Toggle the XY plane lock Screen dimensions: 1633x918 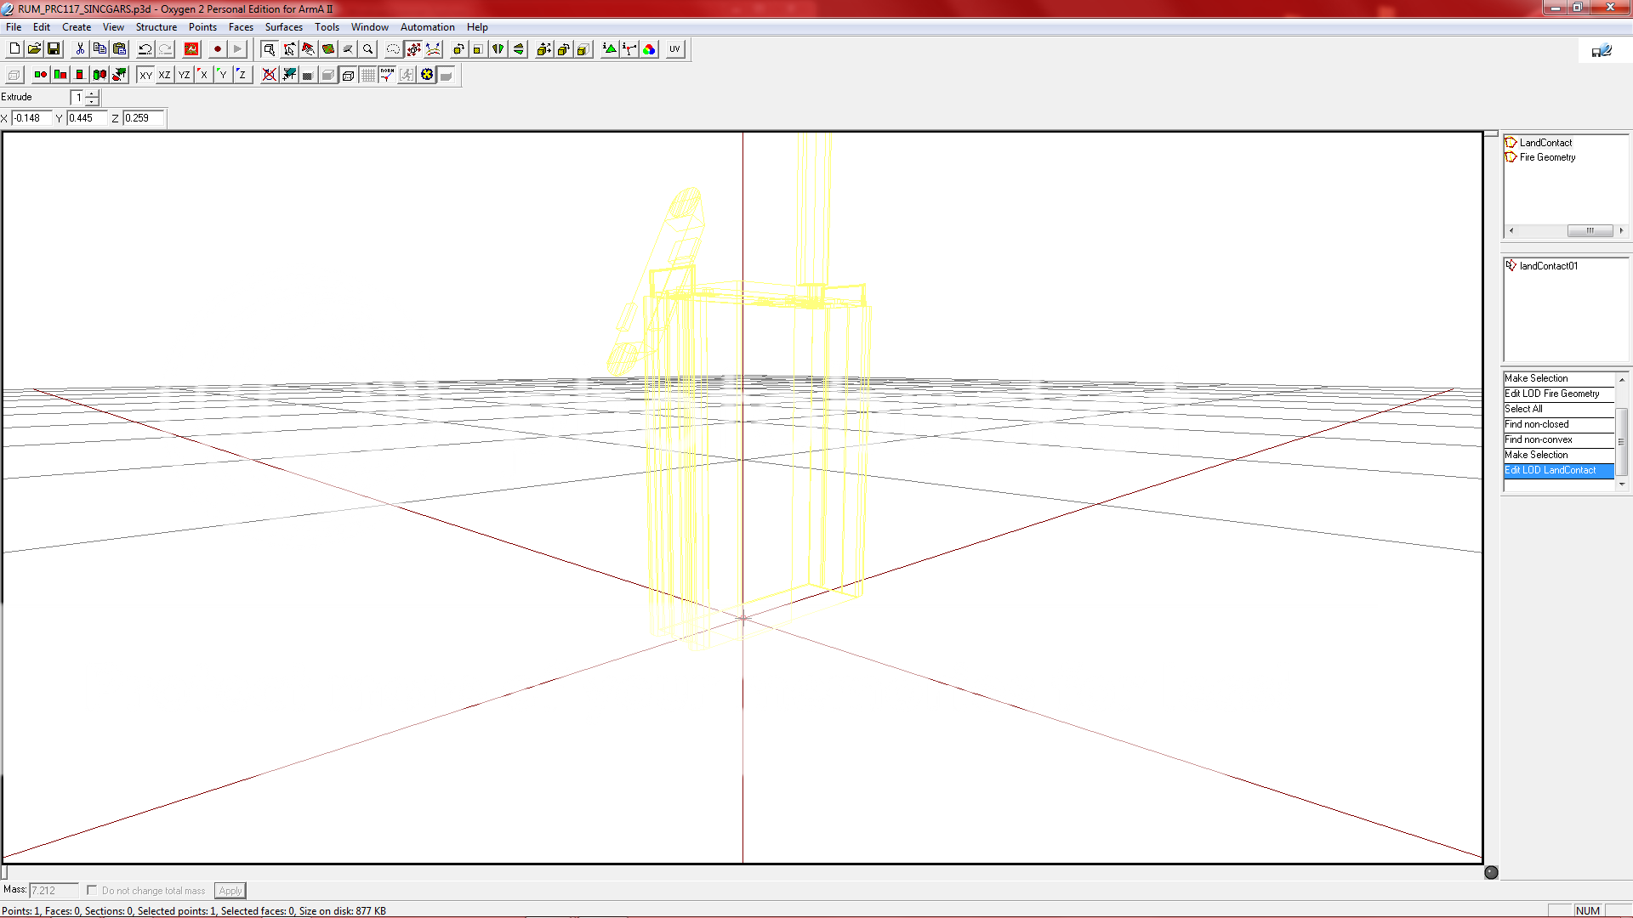145,75
